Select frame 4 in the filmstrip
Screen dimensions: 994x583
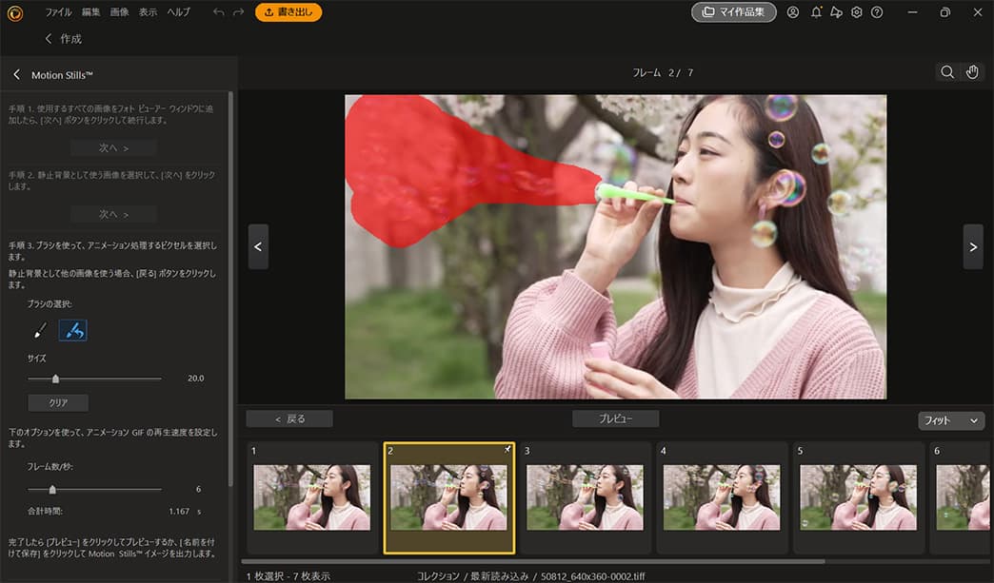[721, 496]
